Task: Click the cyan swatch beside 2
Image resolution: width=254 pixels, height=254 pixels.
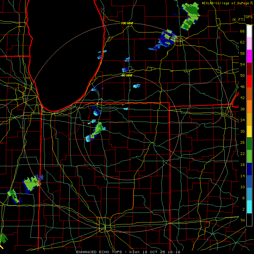Action: coord(249,207)
